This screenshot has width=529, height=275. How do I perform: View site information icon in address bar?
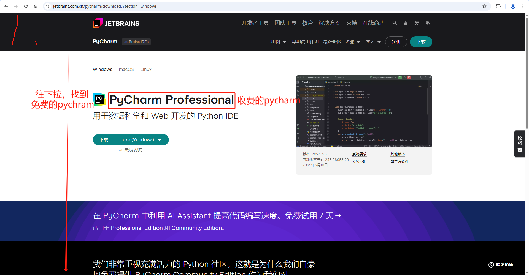48,6
